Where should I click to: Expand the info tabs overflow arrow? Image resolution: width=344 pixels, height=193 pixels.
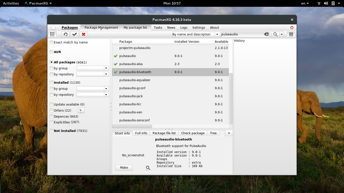[229, 133]
